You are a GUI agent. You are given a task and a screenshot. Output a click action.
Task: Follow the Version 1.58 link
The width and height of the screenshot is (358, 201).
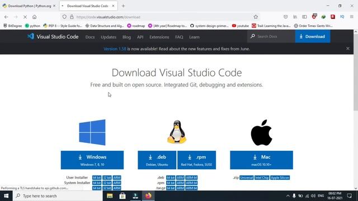115,49
